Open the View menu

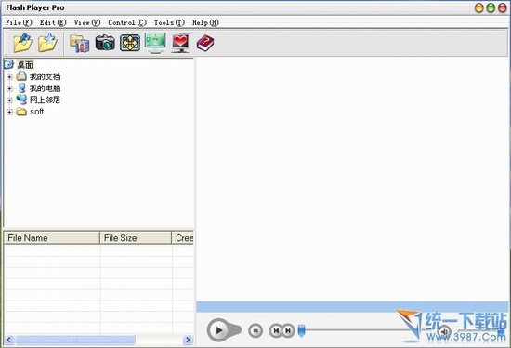click(87, 22)
